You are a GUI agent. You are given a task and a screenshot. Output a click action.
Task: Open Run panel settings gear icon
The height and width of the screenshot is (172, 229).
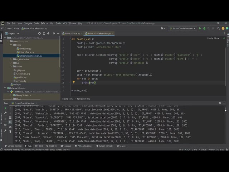click(220, 103)
